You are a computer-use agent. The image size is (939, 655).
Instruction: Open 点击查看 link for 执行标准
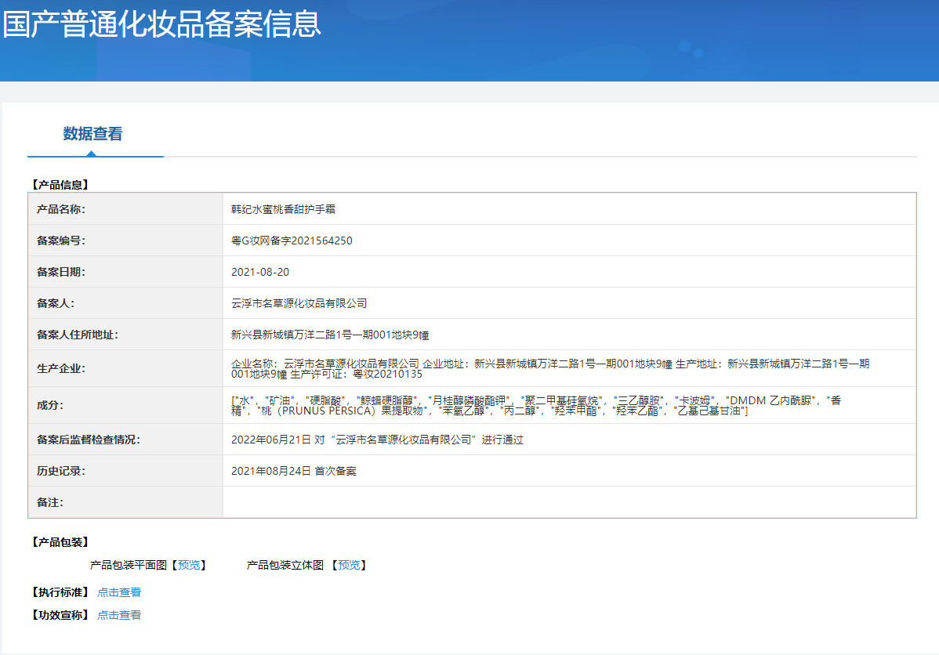pyautogui.click(x=119, y=592)
